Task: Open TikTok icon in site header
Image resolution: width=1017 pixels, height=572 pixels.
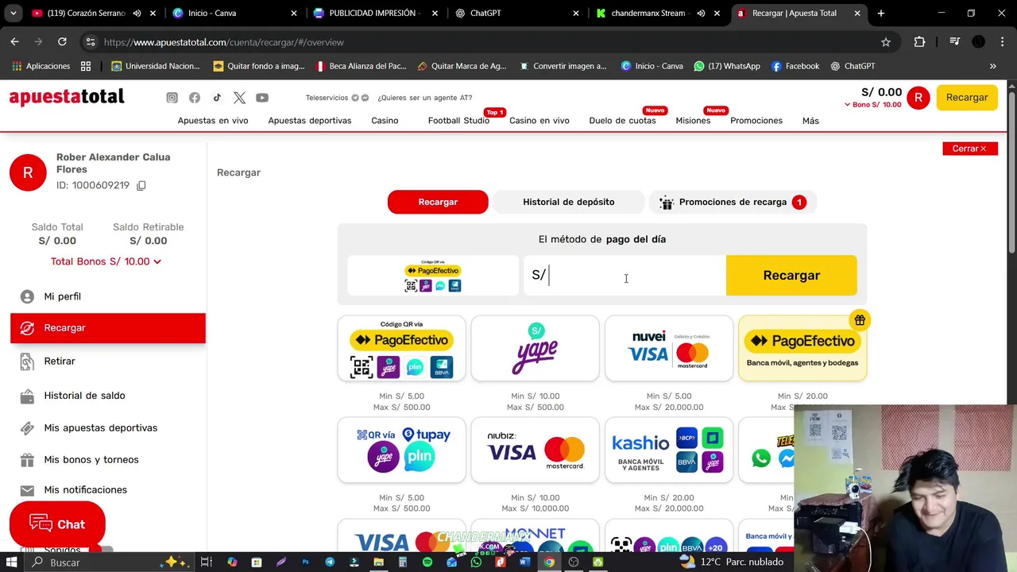Action: pos(217,98)
